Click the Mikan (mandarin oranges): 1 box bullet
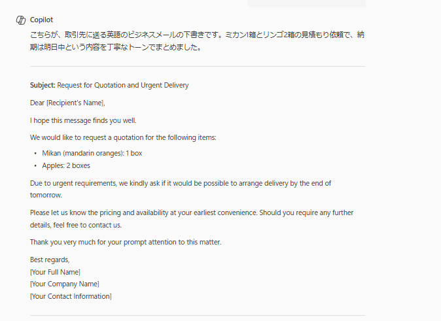Viewport: 441px width, 321px height. (92, 153)
